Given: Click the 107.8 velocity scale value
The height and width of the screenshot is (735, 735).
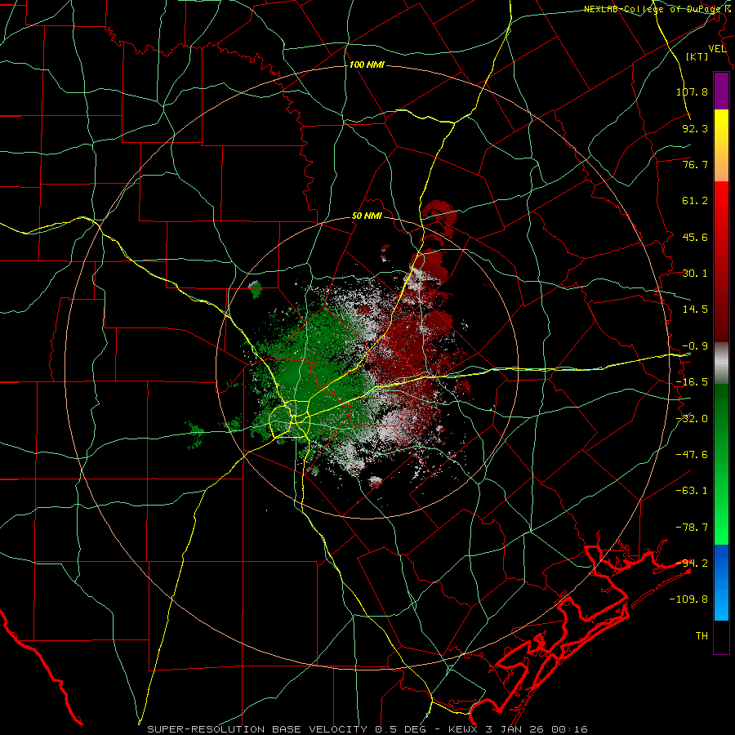Looking at the screenshot, I should tap(692, 91).
